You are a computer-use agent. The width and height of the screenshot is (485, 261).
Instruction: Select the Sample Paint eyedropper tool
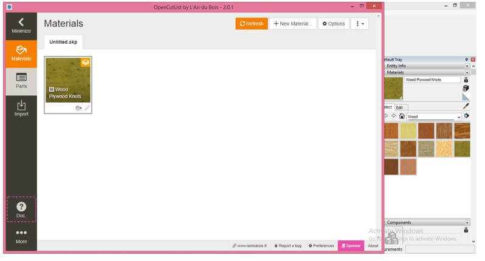pos(466,107)
